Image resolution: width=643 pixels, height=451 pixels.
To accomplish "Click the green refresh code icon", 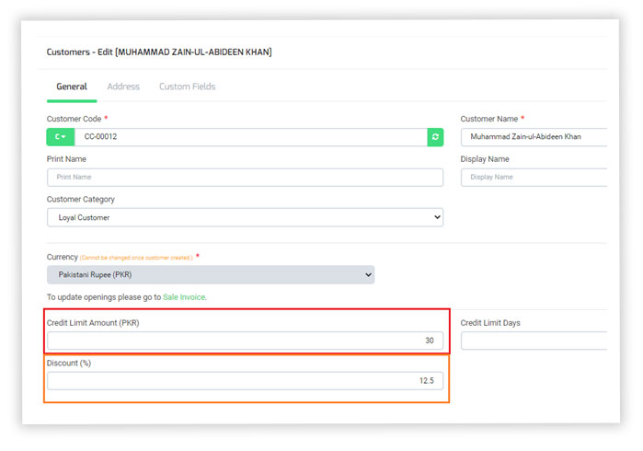I will tap(435, 137).
